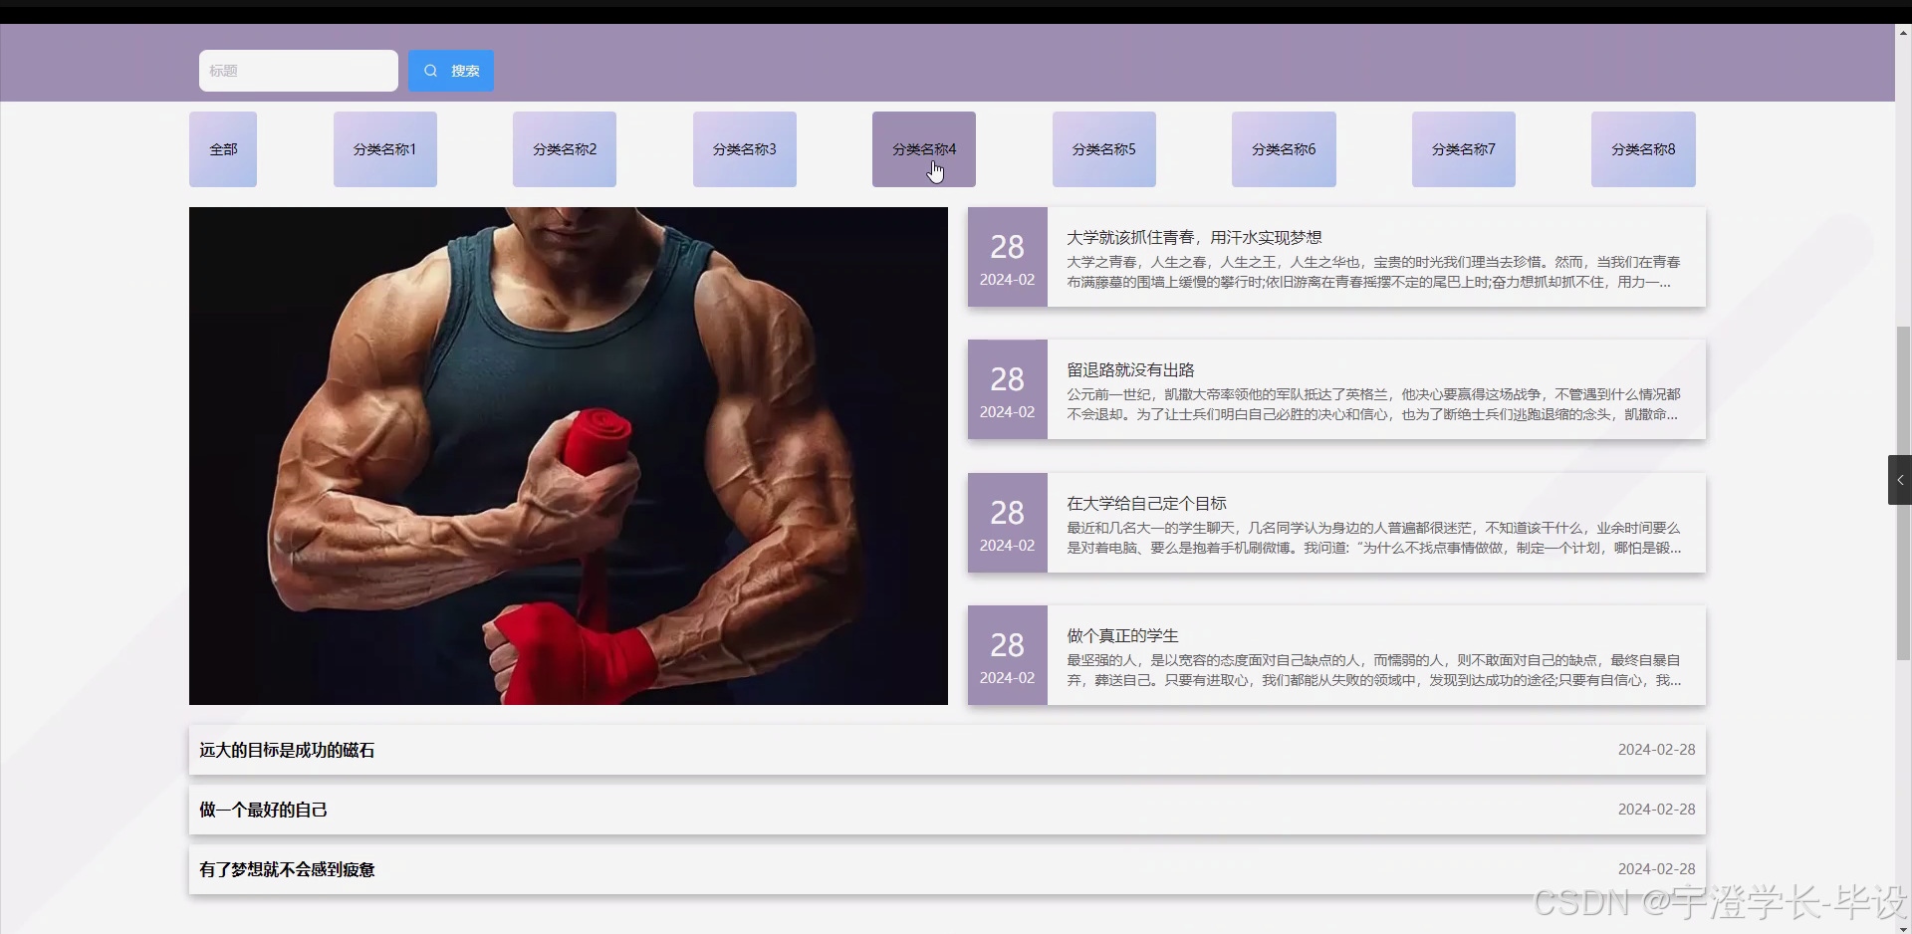Collapse the right side panel chevron
This screenshot has width=1912, height=934.
pyautogui.click(x=1899, y=479)
